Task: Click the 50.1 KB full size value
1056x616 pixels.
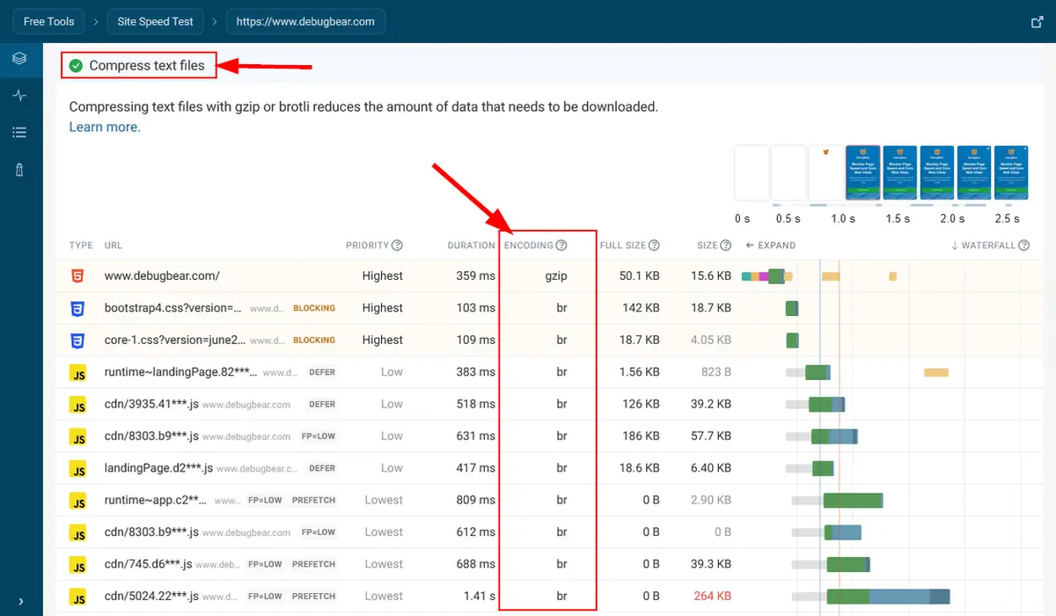Action: tap(640, 275)
